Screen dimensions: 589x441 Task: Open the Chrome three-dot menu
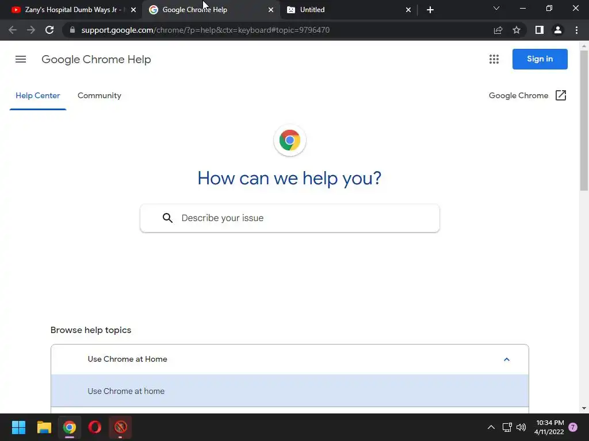tap(576, 30)
